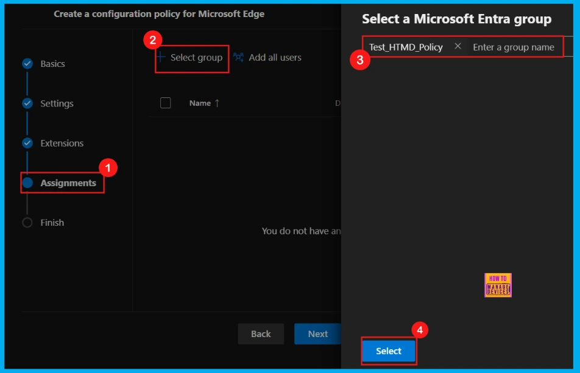Click the Select group plus icon
The image size is (580, 373).
coord(161,57)
